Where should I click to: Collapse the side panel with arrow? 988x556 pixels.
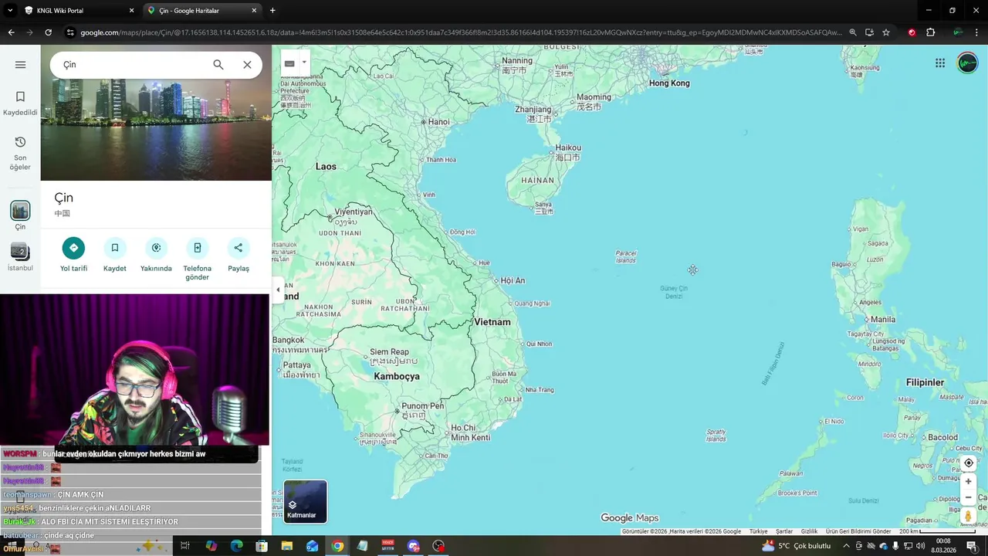pyautogui.click(x=278, y=290)
